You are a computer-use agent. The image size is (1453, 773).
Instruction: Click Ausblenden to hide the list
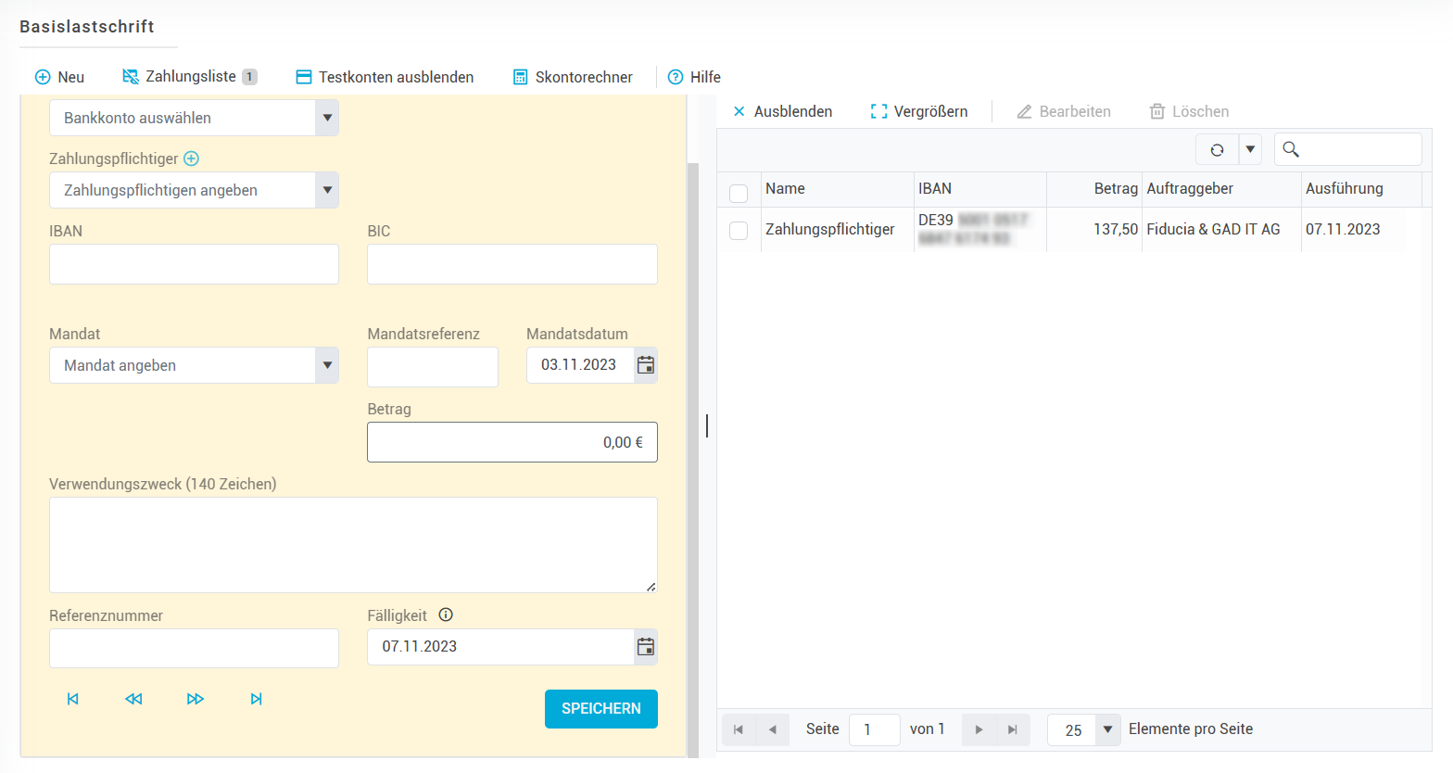783,111
